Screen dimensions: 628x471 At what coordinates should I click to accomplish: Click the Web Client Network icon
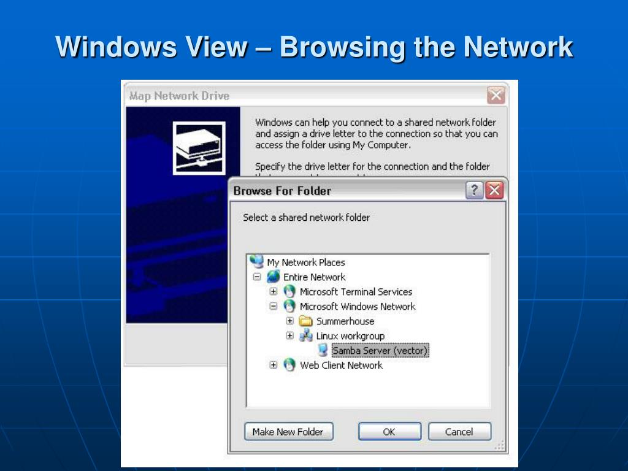pyautogui.click(x=289, y=365)
